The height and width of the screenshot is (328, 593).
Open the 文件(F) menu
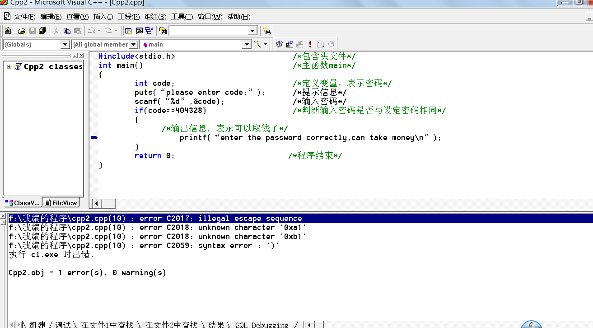point(24,17)
